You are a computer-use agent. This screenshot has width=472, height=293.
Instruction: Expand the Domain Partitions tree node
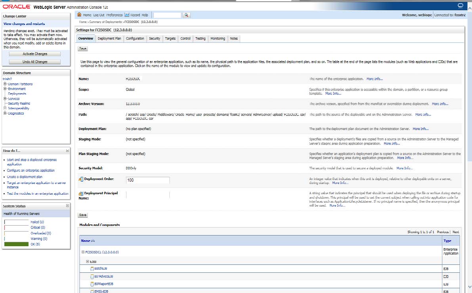pos(5,84)
